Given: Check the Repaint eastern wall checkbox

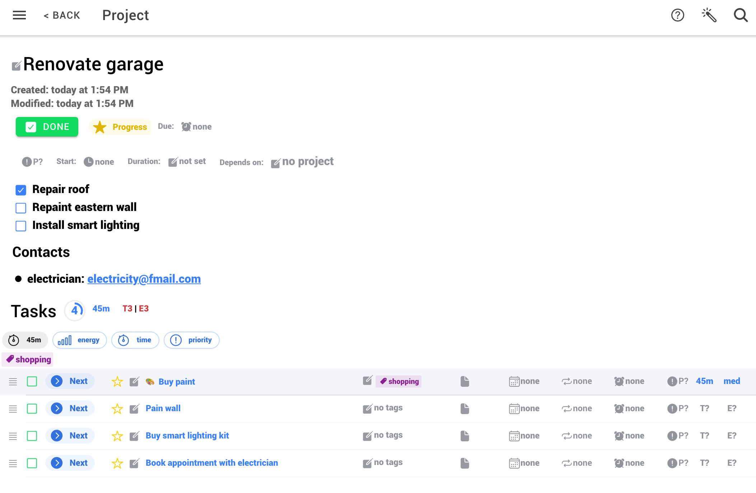Looking at the screenshot, I should pyautogui.click(x=21, y=208).
